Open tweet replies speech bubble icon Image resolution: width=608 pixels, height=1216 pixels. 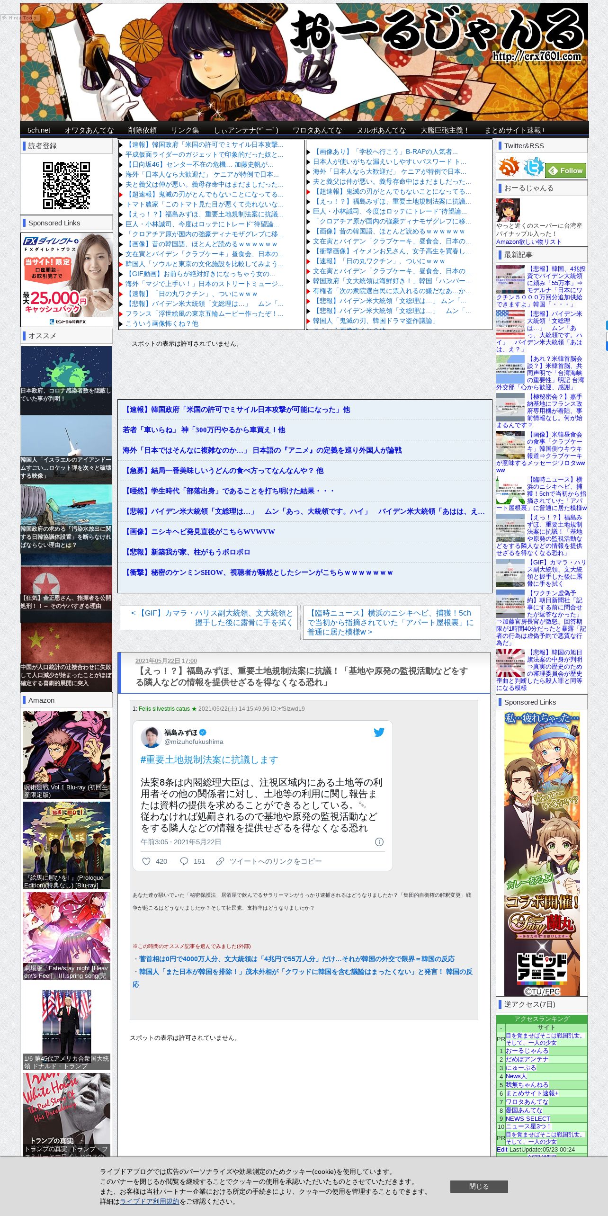click(x=184, y=861)
